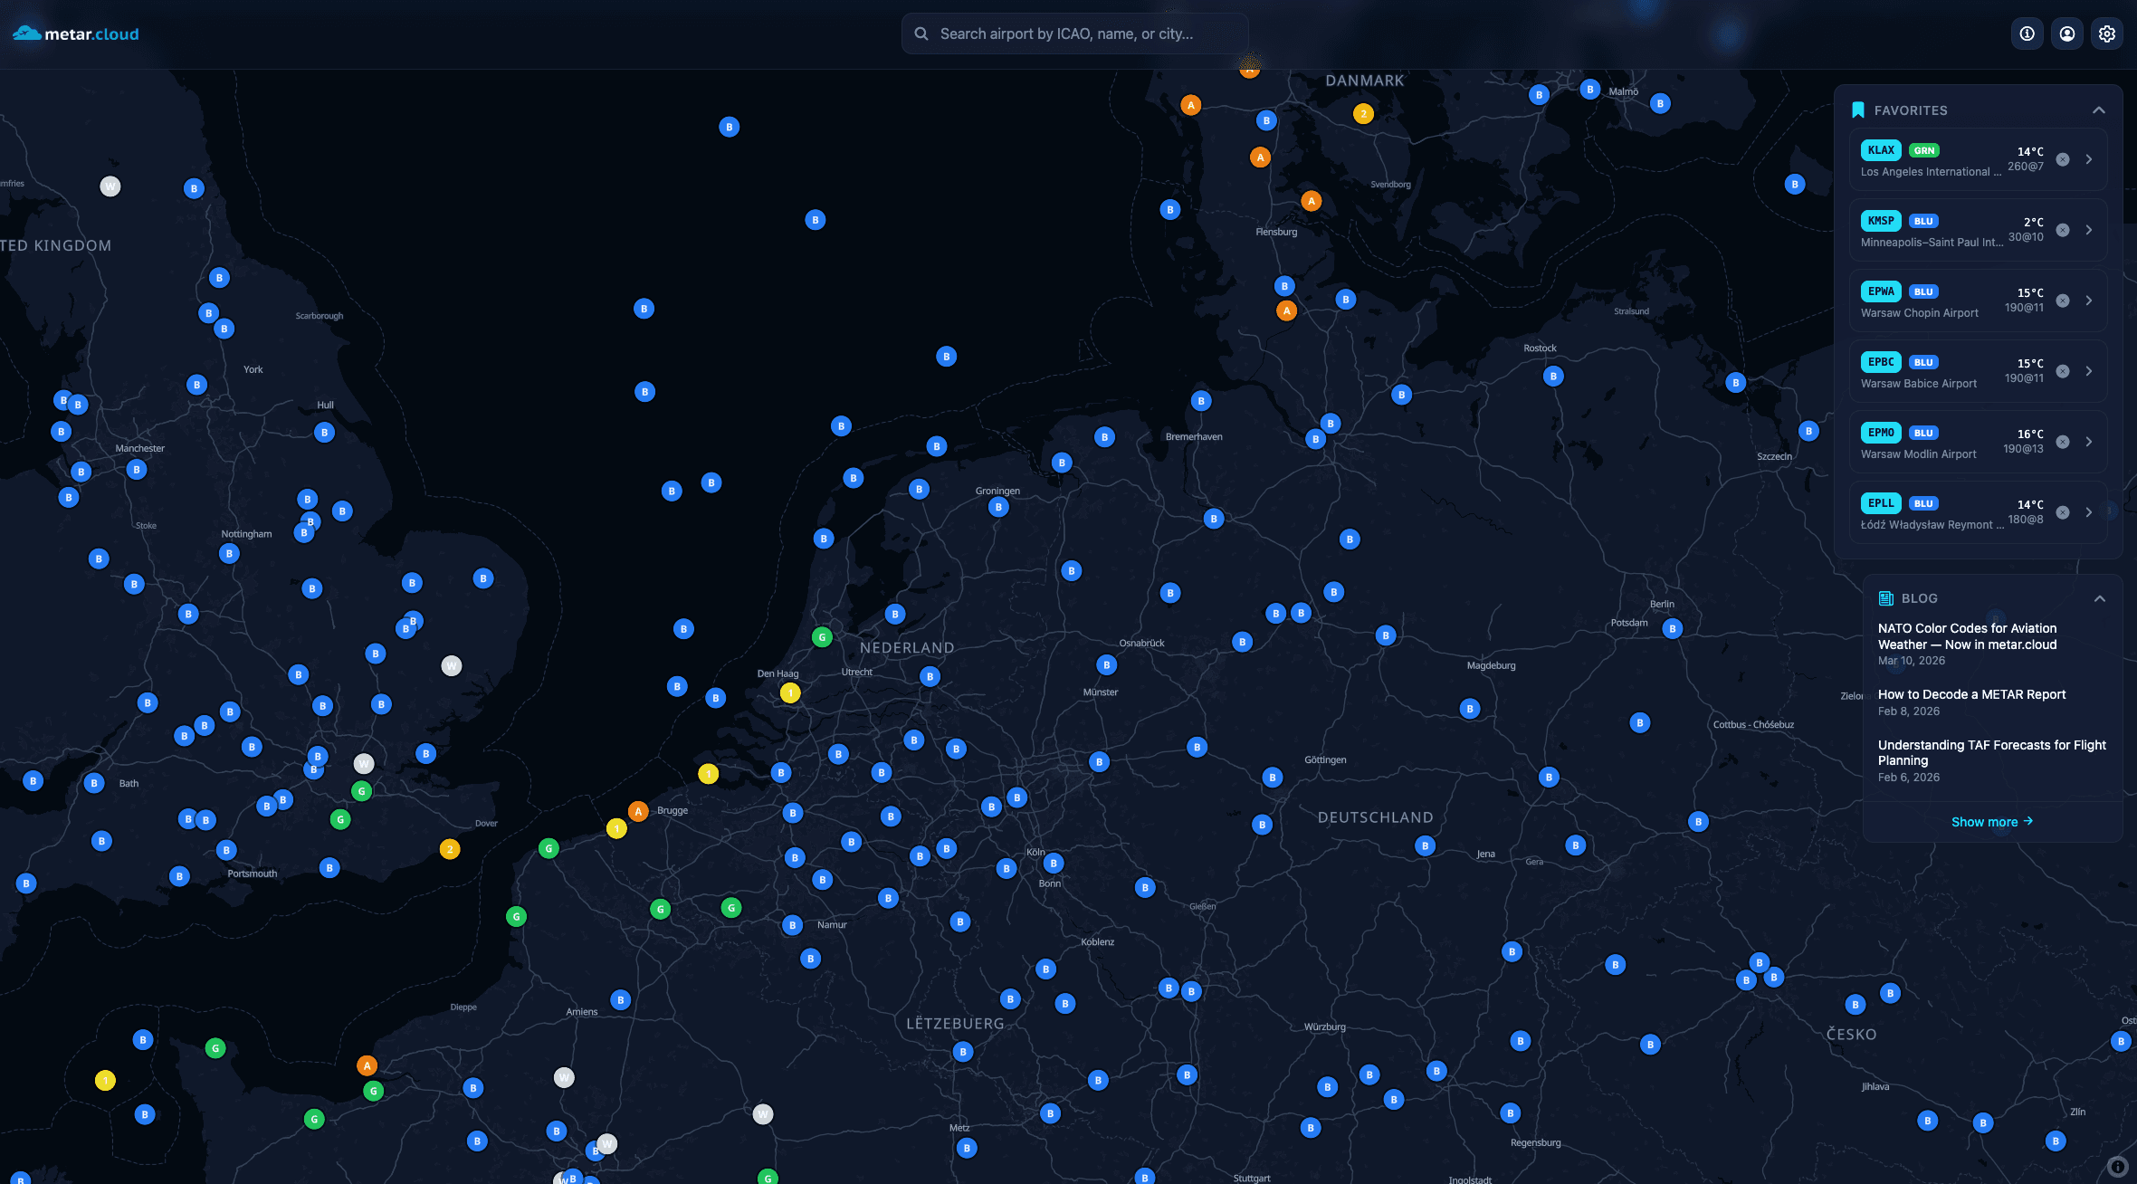Click green marker near Den Haag

821,637
